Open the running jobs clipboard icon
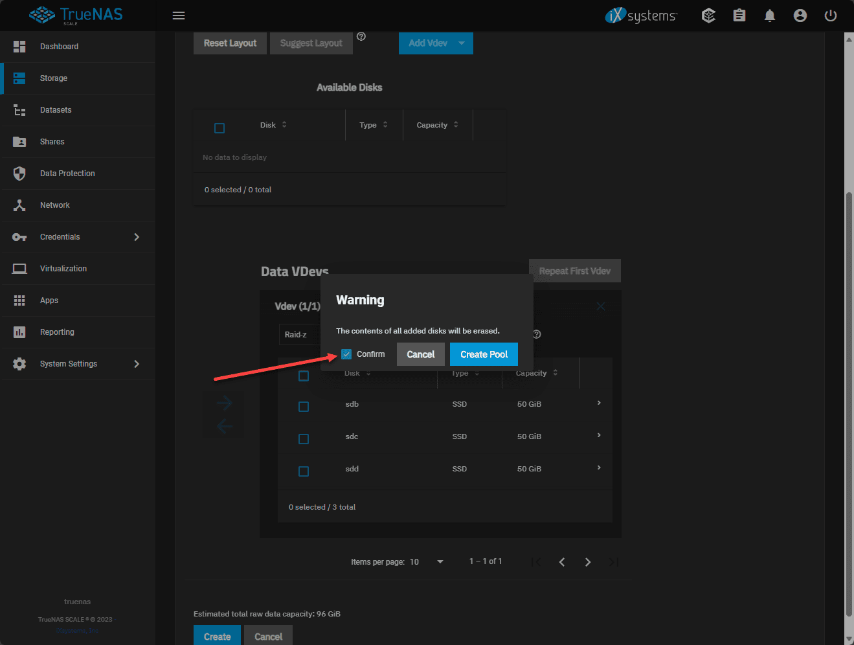 (x=739, y=15)
